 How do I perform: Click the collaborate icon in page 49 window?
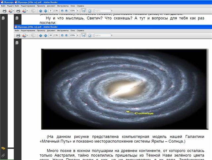[33, 35]
